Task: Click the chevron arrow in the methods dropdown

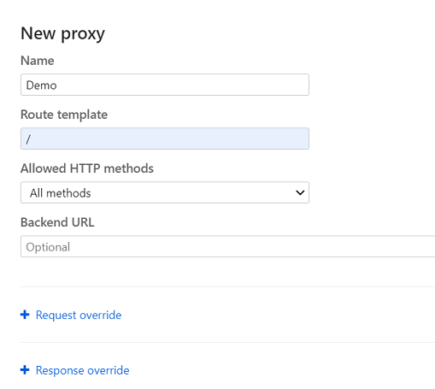Action: tap(300, 192)
